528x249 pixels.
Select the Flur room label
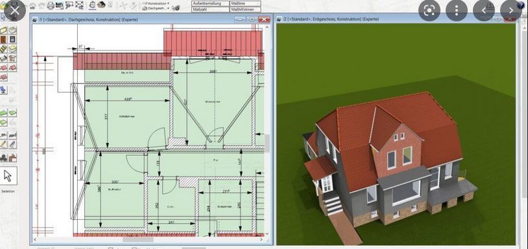click(215, 161)
